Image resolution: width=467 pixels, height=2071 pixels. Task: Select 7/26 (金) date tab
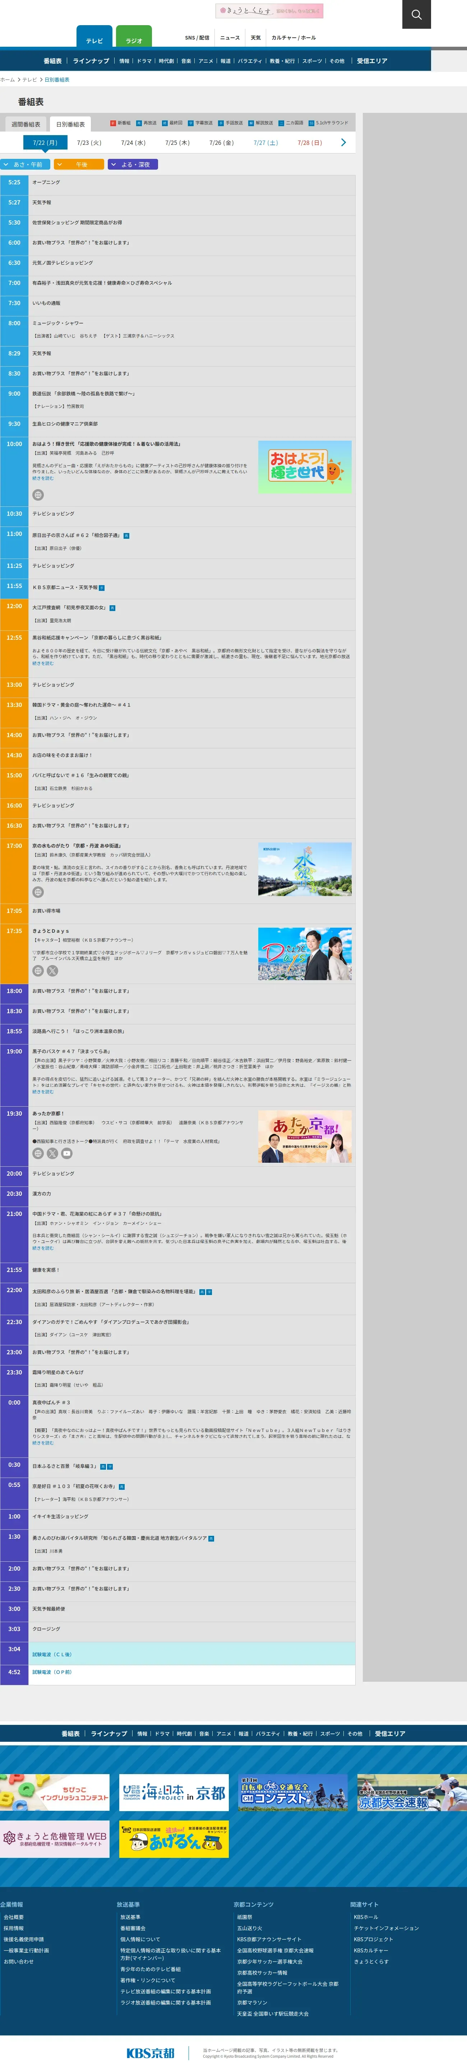tap(222, 142)
